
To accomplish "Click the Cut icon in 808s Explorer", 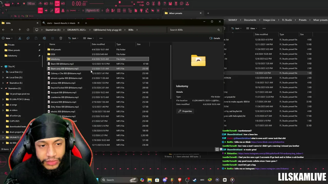I will pyautogui.click(x=20, y=38).
